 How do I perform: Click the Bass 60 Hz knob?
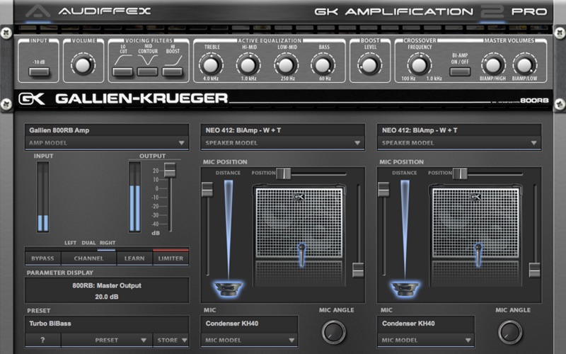(323, 65)
